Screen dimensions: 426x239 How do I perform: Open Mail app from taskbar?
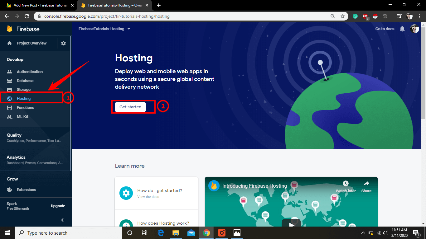pyautogui.click(x=191, y=233)
